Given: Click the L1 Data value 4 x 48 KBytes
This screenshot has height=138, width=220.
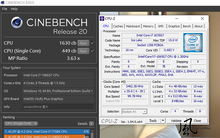Looking at the screenshot, I should [x=178, y=86].
